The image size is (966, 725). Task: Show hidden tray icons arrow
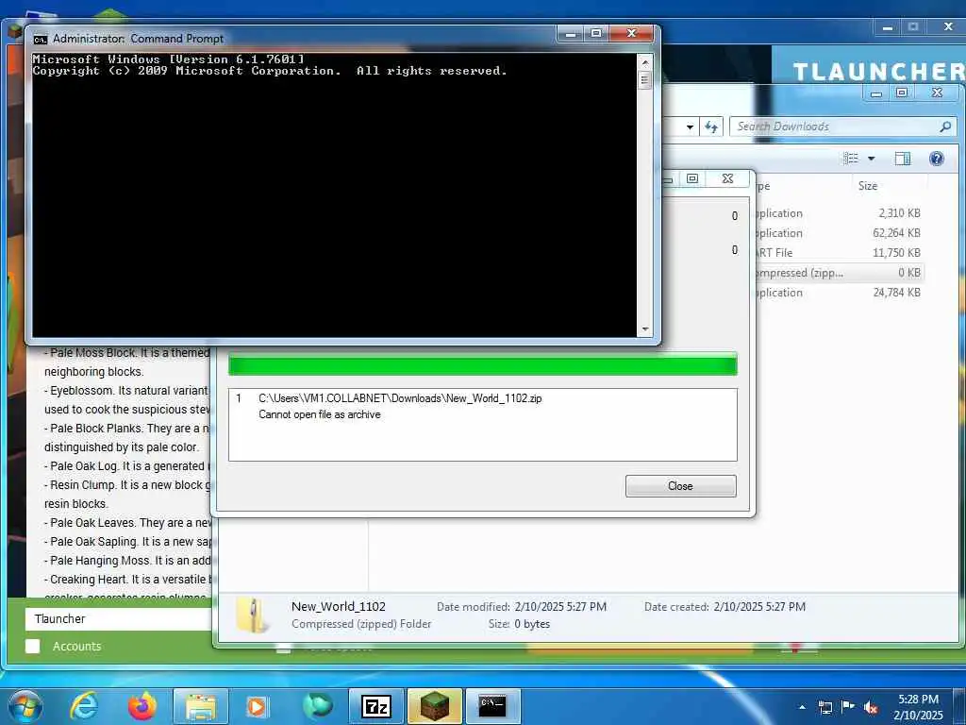802,707
